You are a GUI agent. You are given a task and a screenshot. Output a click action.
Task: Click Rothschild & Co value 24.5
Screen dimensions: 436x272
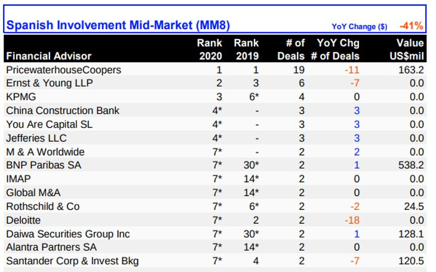click(414, 206)
